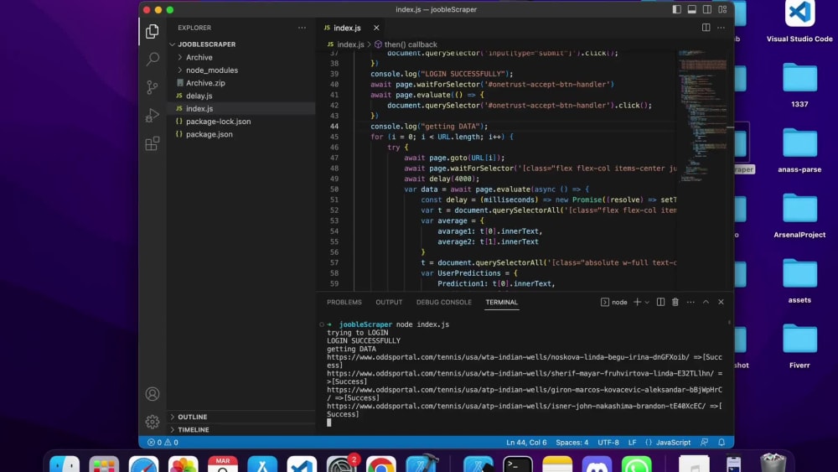Open the Extensions view
This screenshot has height=472, width=838.
(x=153, y=143)
